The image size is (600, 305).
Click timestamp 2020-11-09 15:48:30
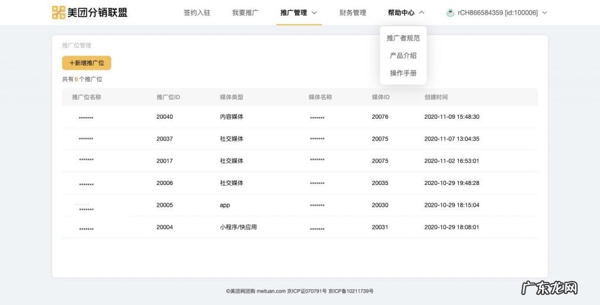click(452, 116)
